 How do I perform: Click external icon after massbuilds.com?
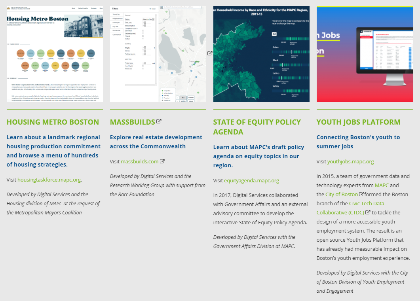tap(162, 161)
